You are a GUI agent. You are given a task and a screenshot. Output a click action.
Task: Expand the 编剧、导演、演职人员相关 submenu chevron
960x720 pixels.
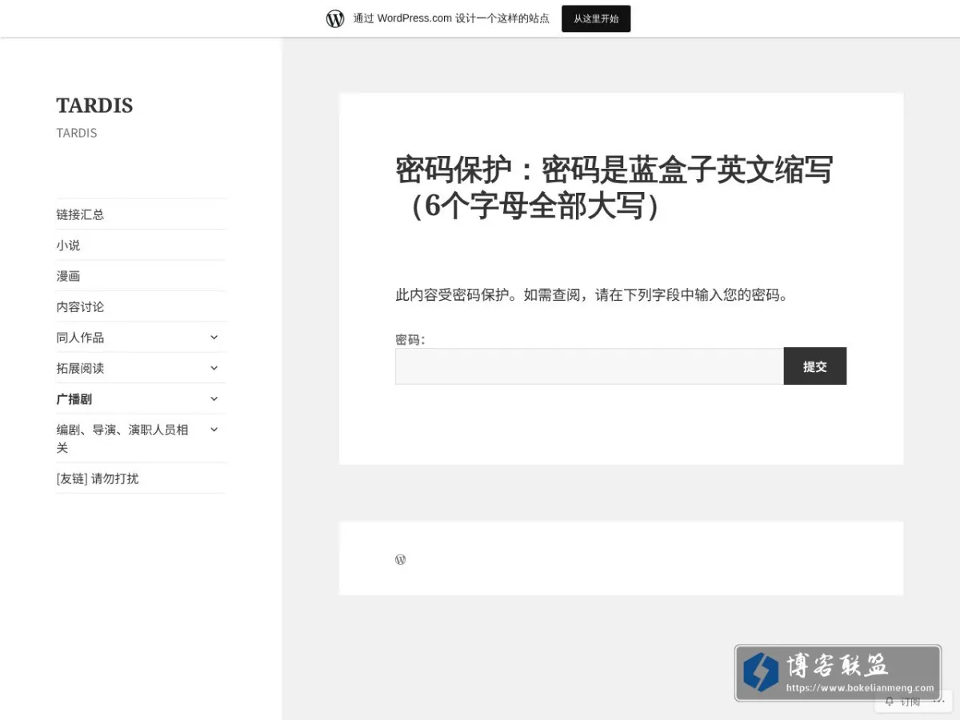click(x=214, y=430)
